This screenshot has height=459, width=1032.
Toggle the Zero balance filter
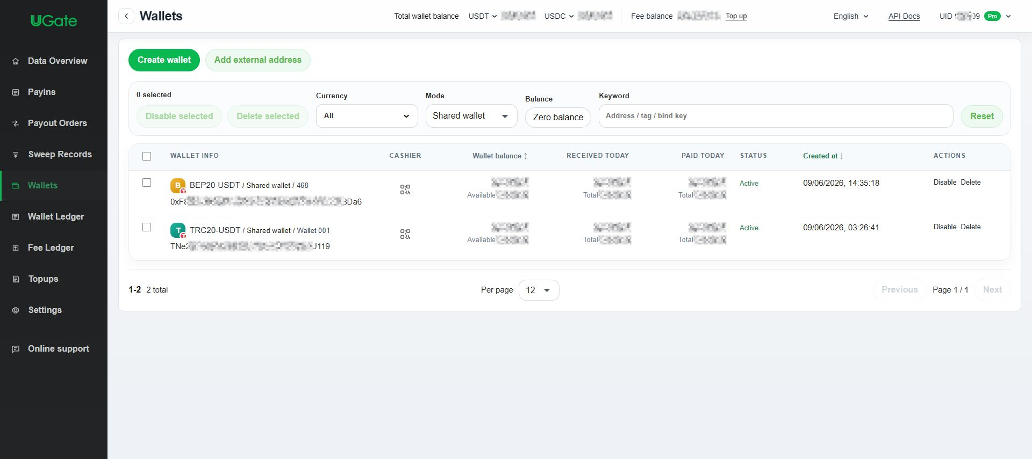click(558, 118)
